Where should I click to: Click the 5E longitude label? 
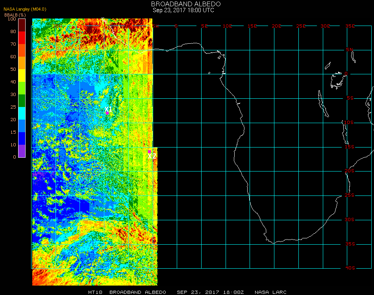tap(204, 26)
